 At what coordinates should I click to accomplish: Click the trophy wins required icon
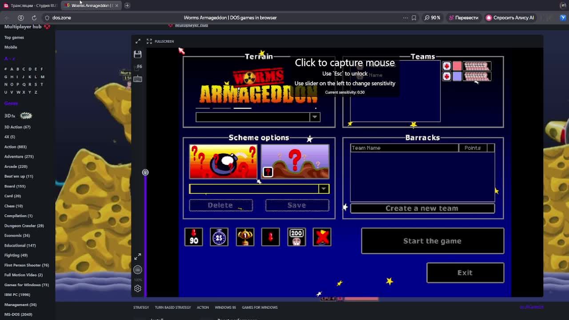pyautogui.click(x=245, y=237)
